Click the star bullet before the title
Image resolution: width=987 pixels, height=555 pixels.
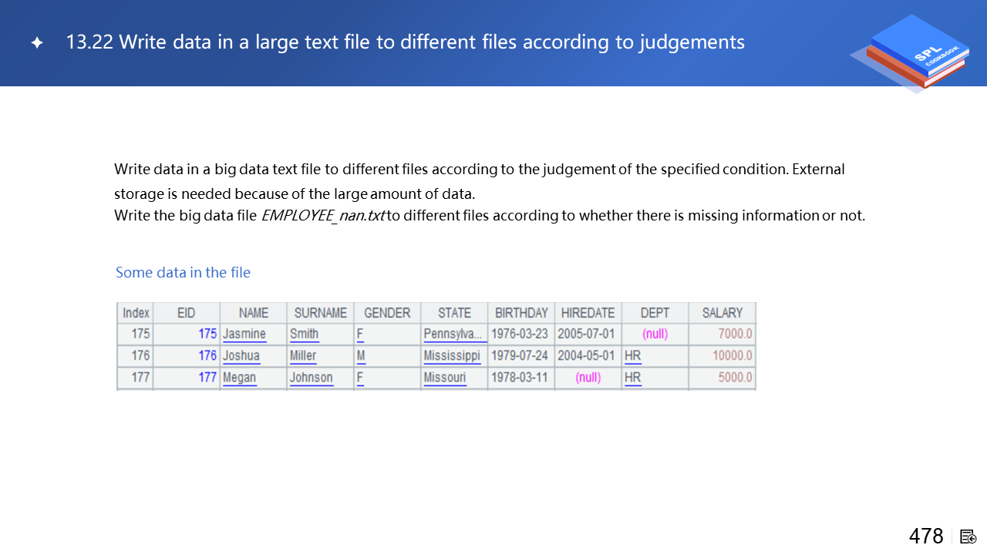click(x=37, y=43)
